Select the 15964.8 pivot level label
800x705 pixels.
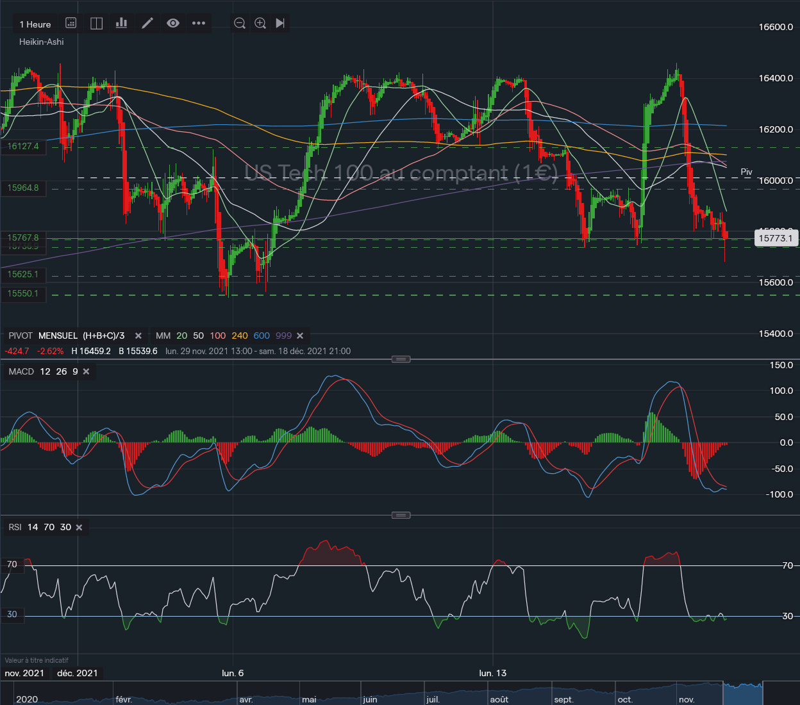point(23,188)
